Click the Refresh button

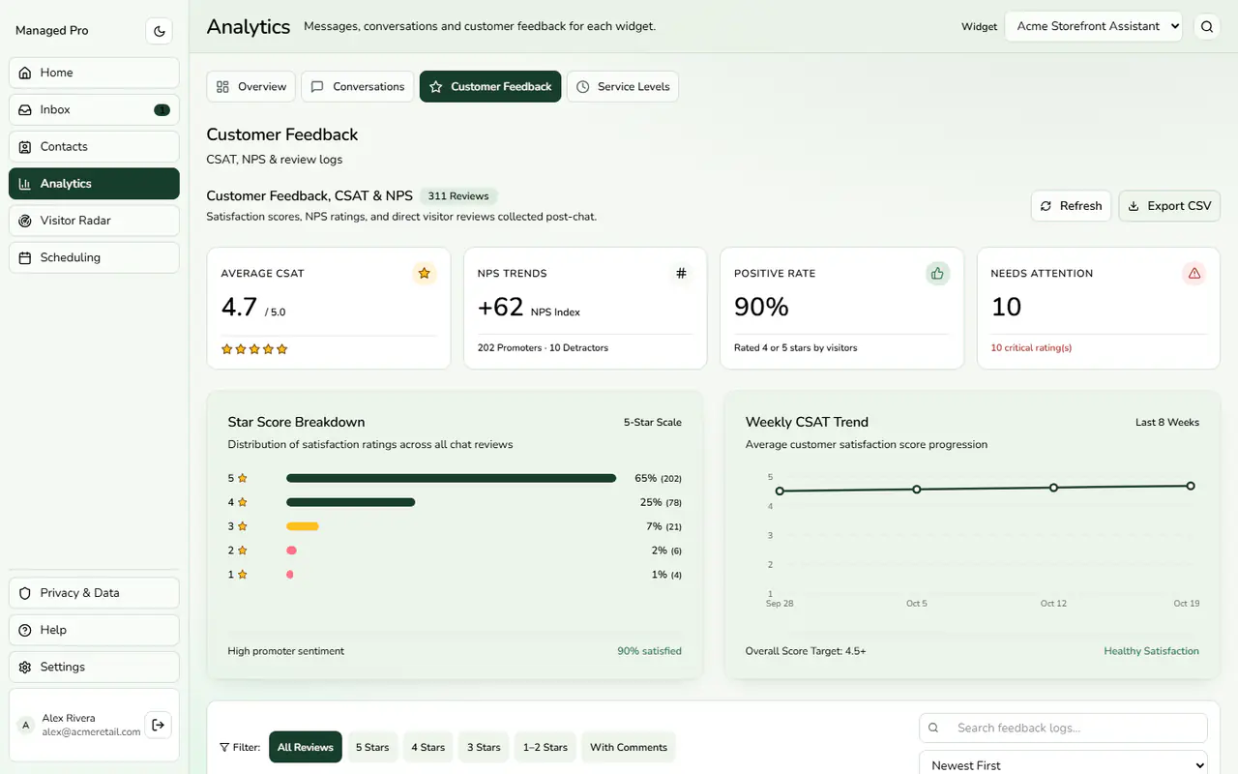pos(1072,206)
